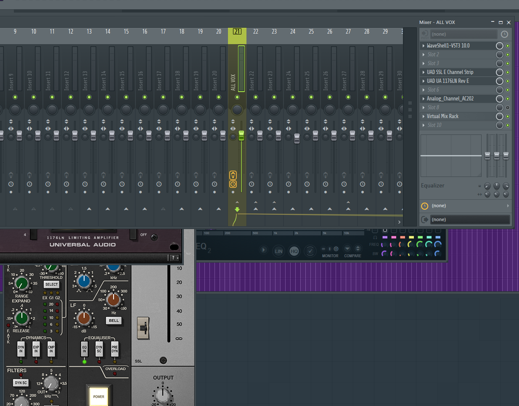This screenshot has height=406, width=519.
Task: Click the clock icon beside the mixer input selector
Action: 505,34
